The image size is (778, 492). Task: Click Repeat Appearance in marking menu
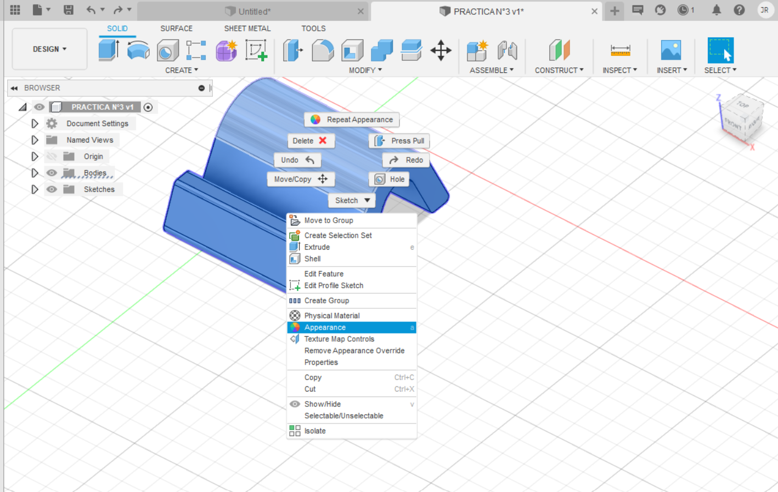tap(352, 120)
